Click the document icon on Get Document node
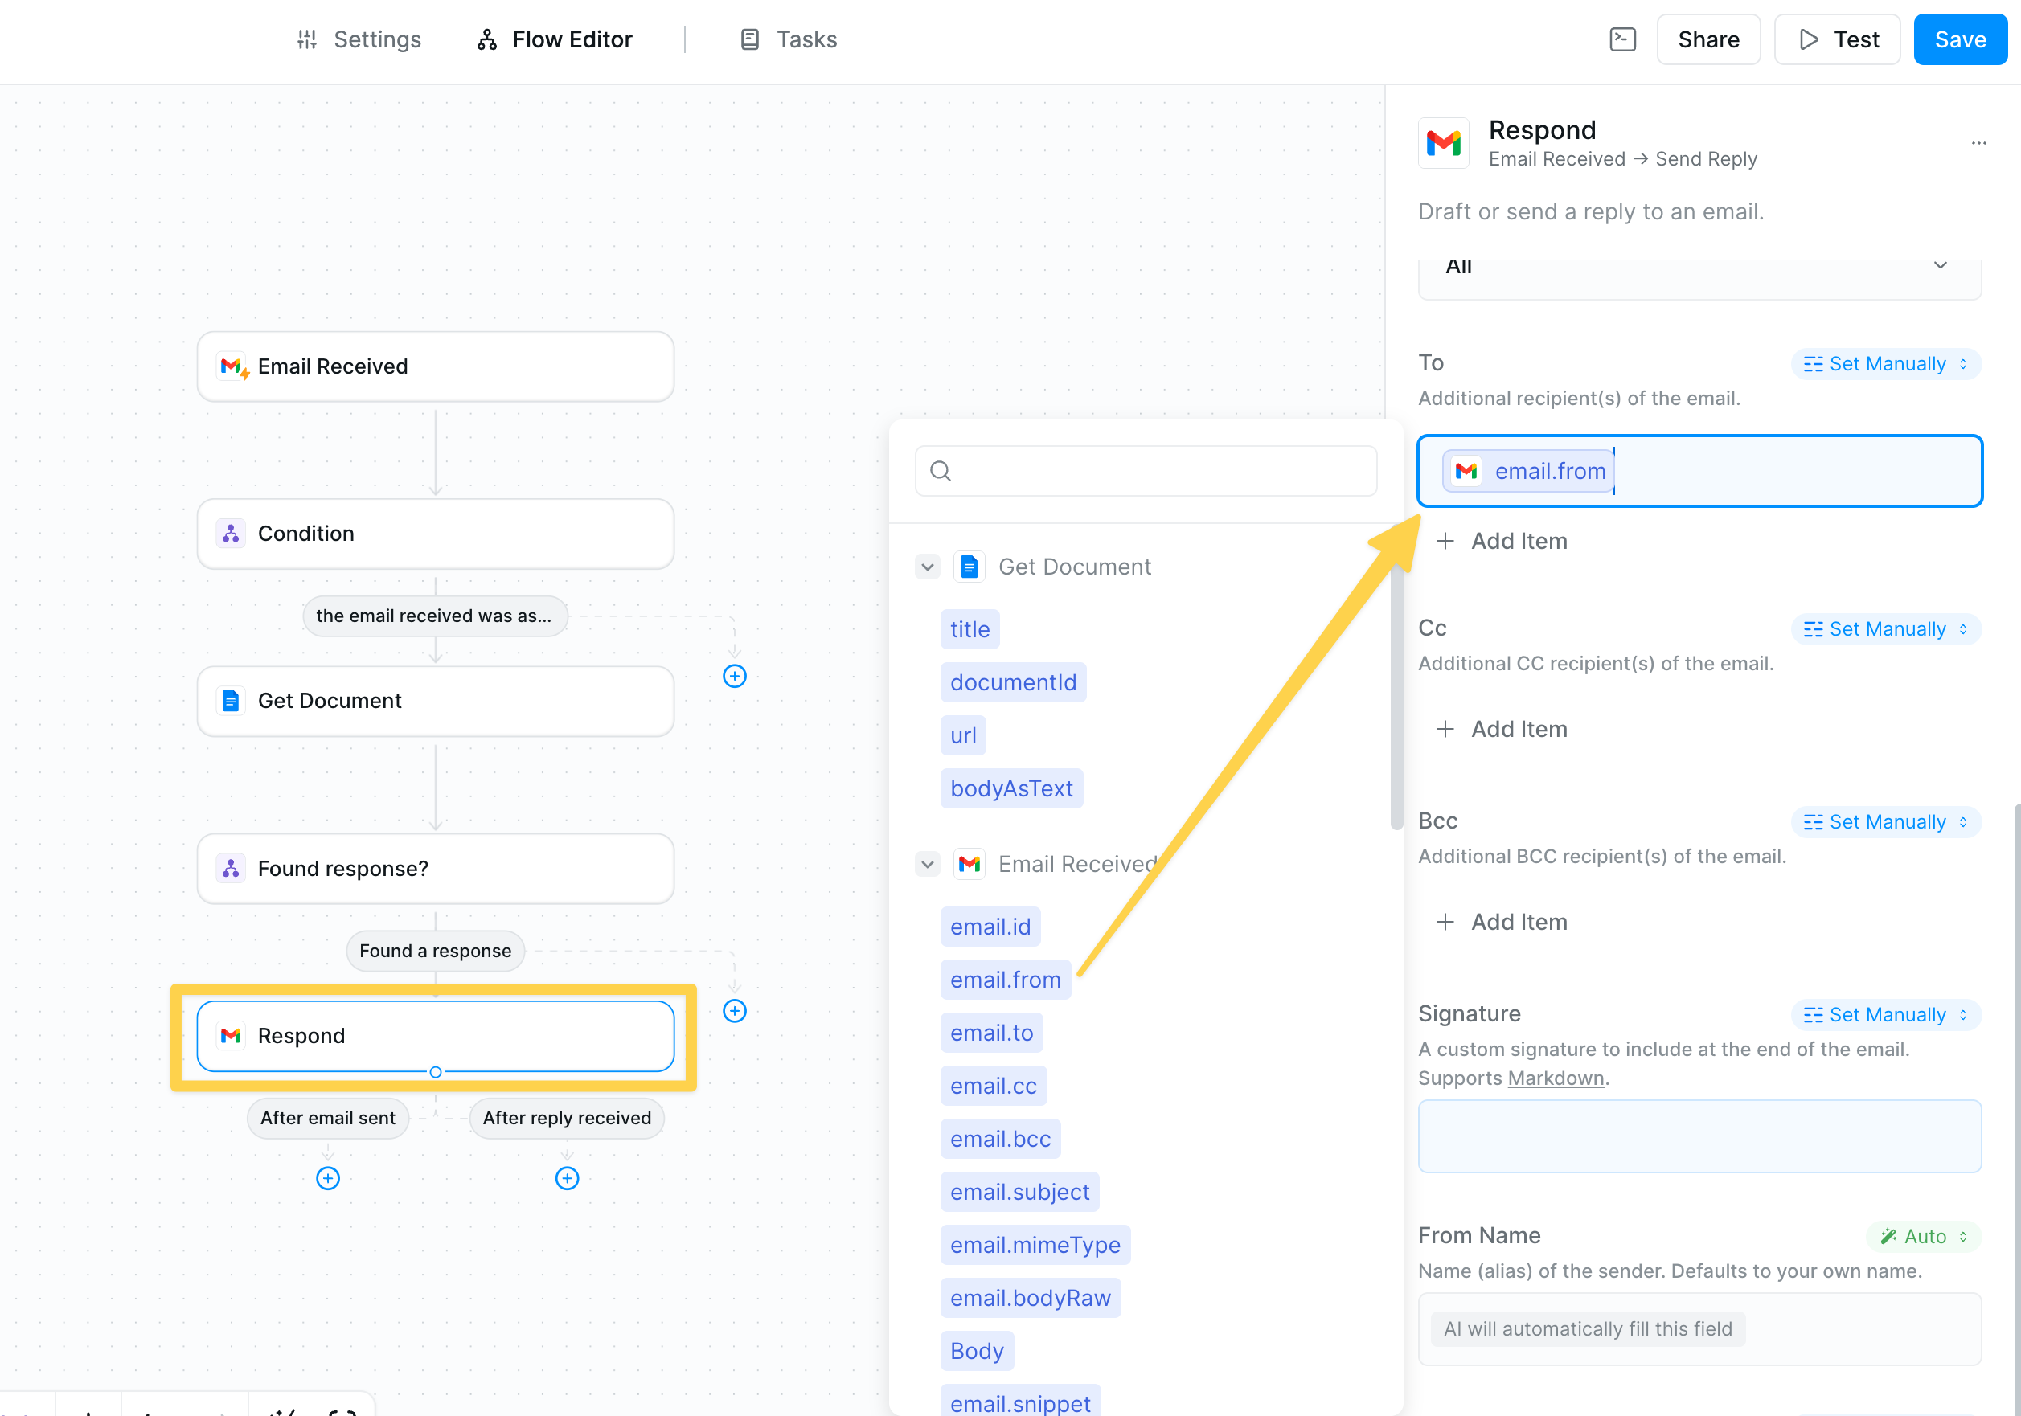Viewport: 2021px width, 1416px height. (231, 701)
